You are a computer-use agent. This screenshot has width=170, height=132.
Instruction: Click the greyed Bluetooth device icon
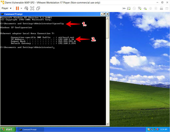pyautogui.click(x=156, y=8)
